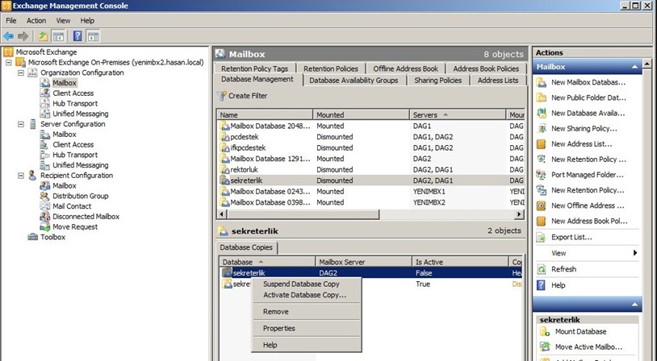This screenshot has height=361, width=657.
Task: Open the View menu in the menu bar
Action: click(x=63, y=20)
